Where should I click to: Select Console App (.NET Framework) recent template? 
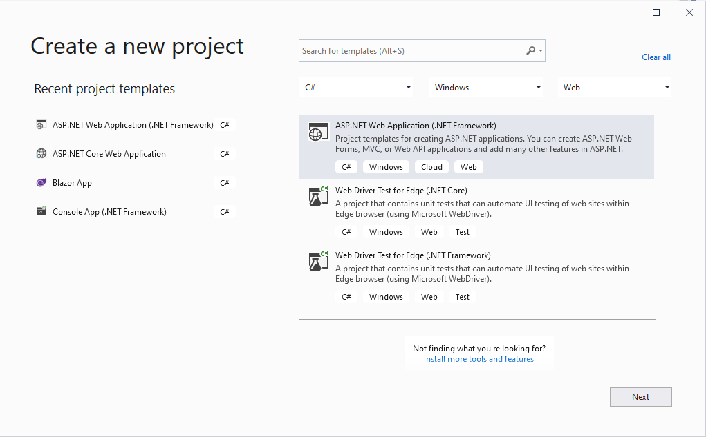[x=109, y=212]
